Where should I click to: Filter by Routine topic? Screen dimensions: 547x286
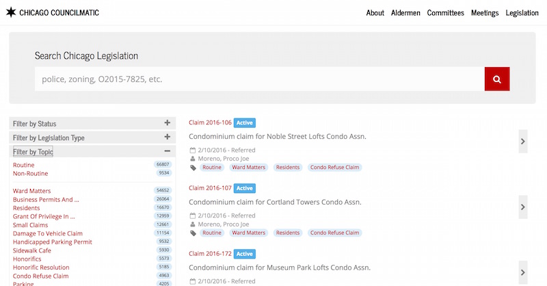coord(24,165)
